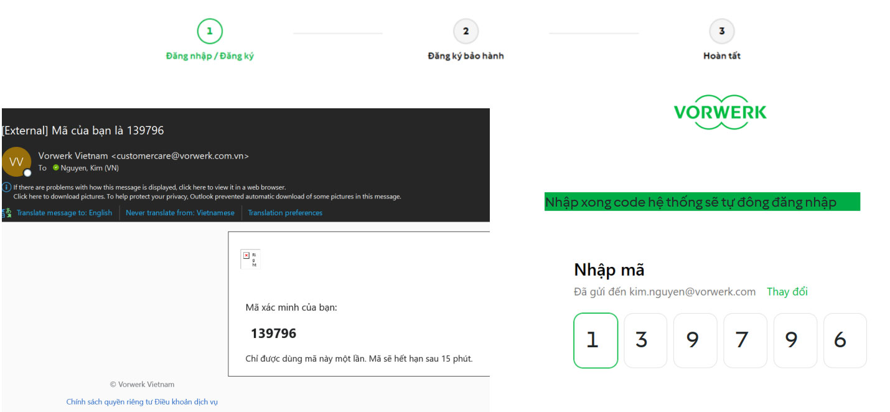The height and width of the screenshot is (412, 890).
Task: Click the translate icon beside Translate message
Action: tap(7, 213)
